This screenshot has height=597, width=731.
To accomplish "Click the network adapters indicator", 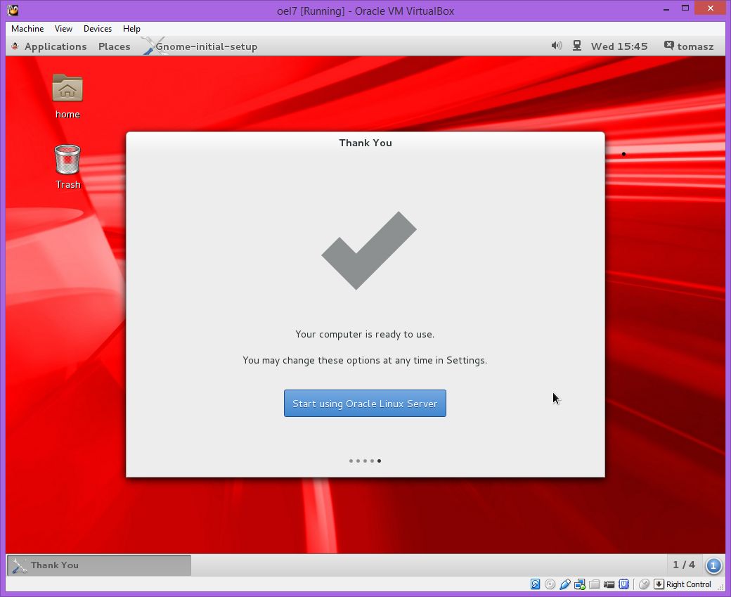I will click(x=580, y=584).
